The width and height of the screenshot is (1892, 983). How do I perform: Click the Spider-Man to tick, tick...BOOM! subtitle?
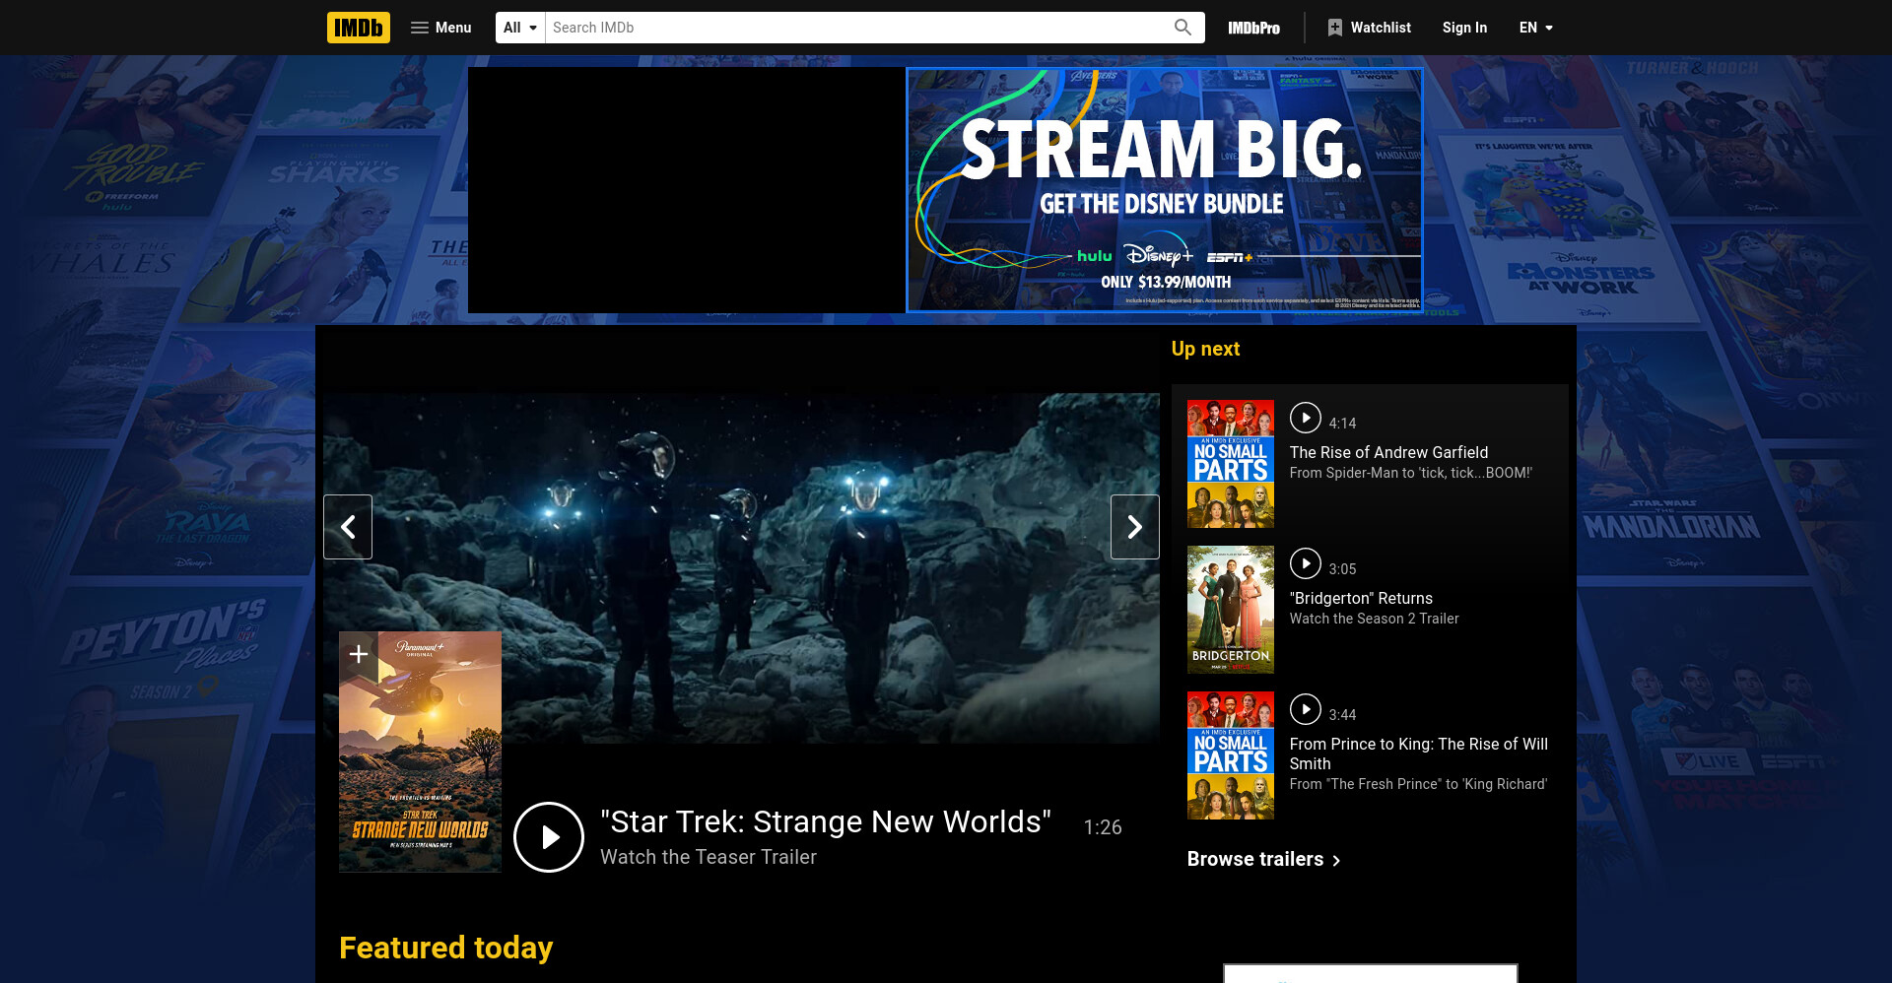pyautogui.click(x=1410, y=473)
